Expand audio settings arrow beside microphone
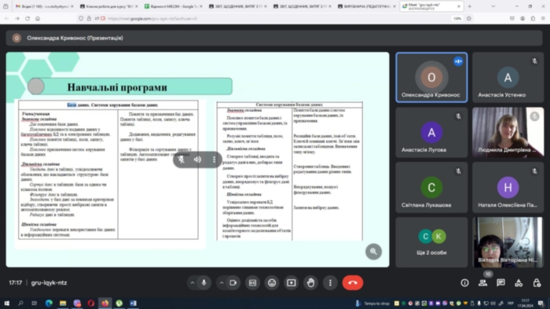 [x=192, y=283]
